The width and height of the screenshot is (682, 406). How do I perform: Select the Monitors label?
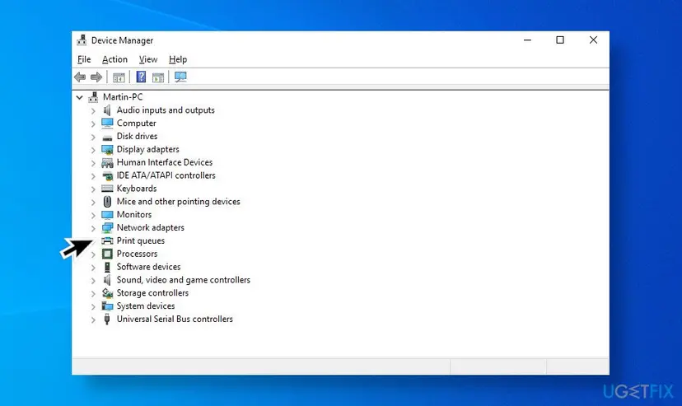pyautogui.click(x=134, y=215)
